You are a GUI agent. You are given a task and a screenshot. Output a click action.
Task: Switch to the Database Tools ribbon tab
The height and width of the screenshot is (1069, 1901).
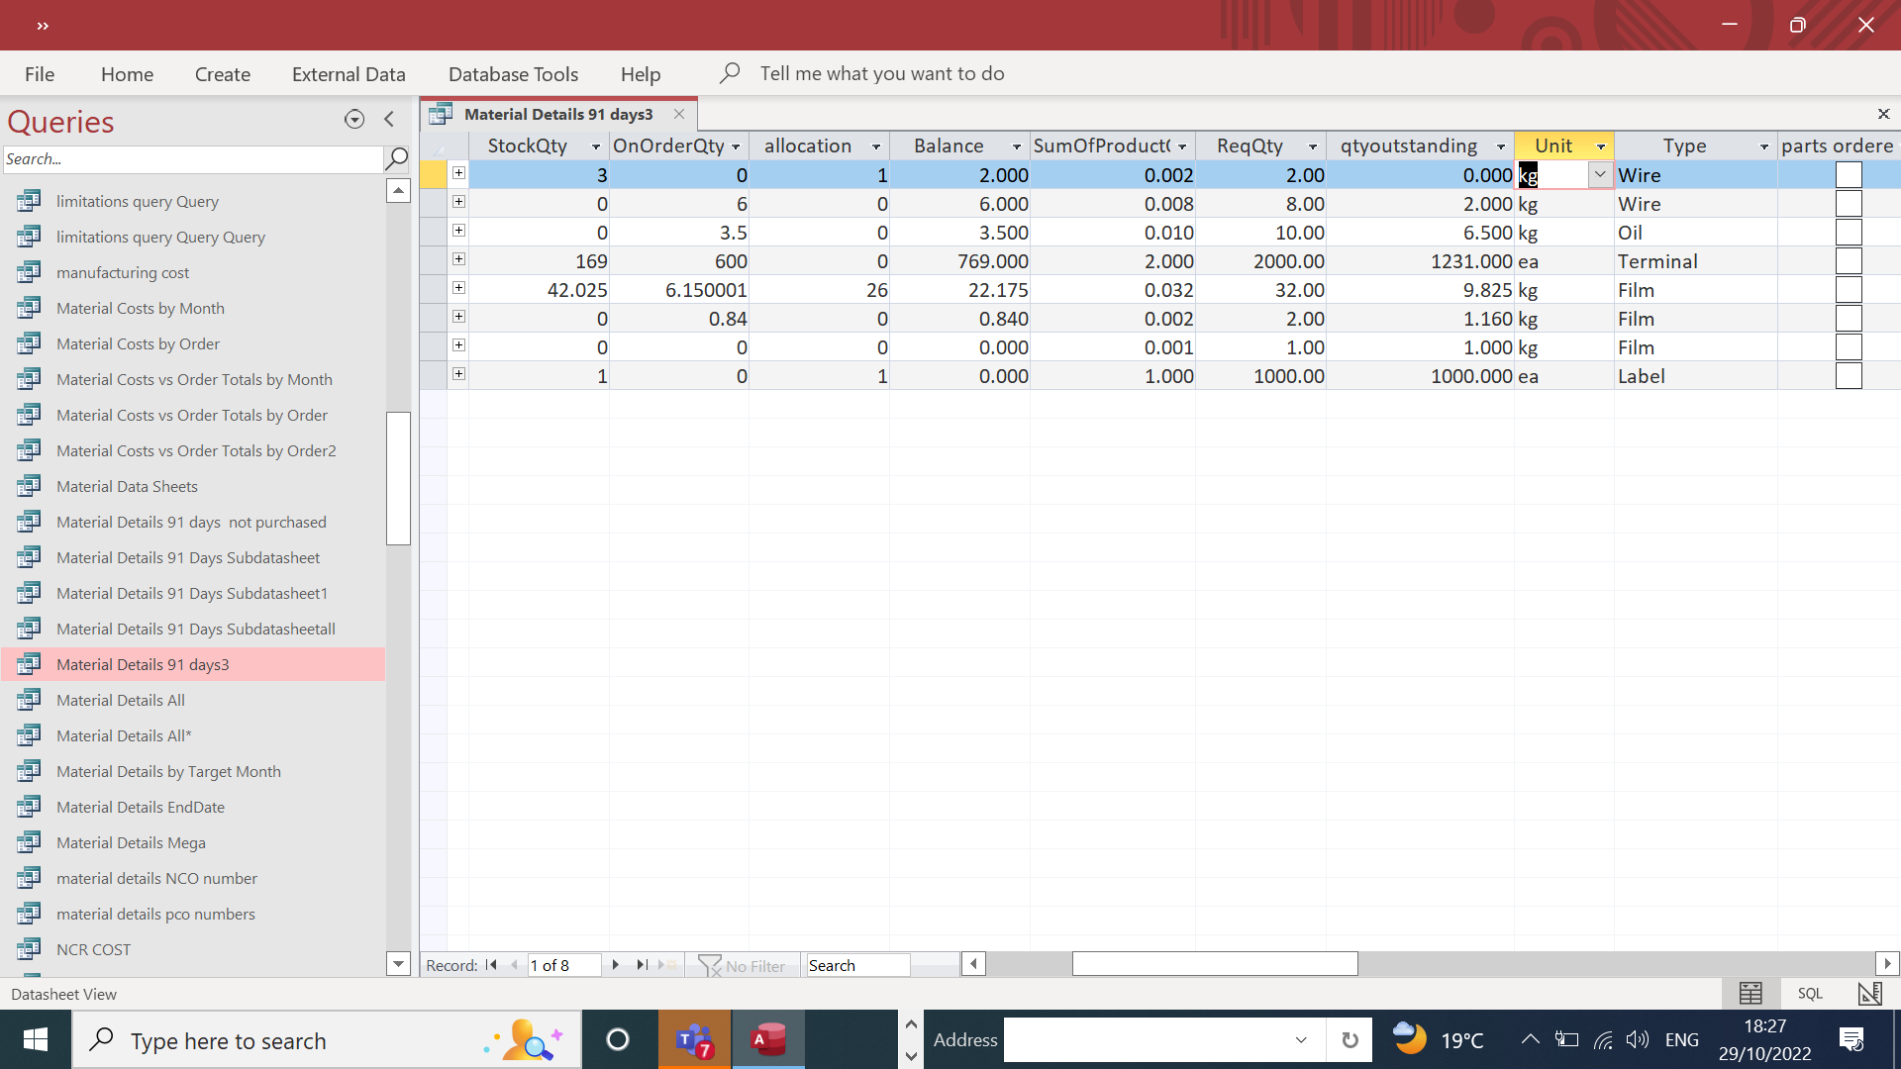(513, 73)
